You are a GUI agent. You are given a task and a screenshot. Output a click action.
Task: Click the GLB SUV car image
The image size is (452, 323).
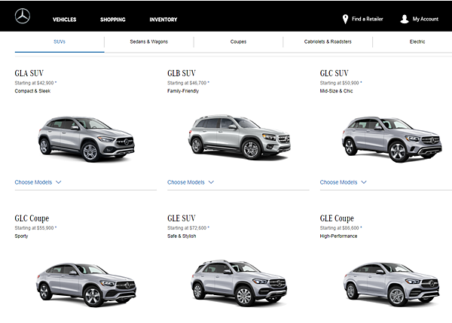pyautogui.click(x=240, y=137)
